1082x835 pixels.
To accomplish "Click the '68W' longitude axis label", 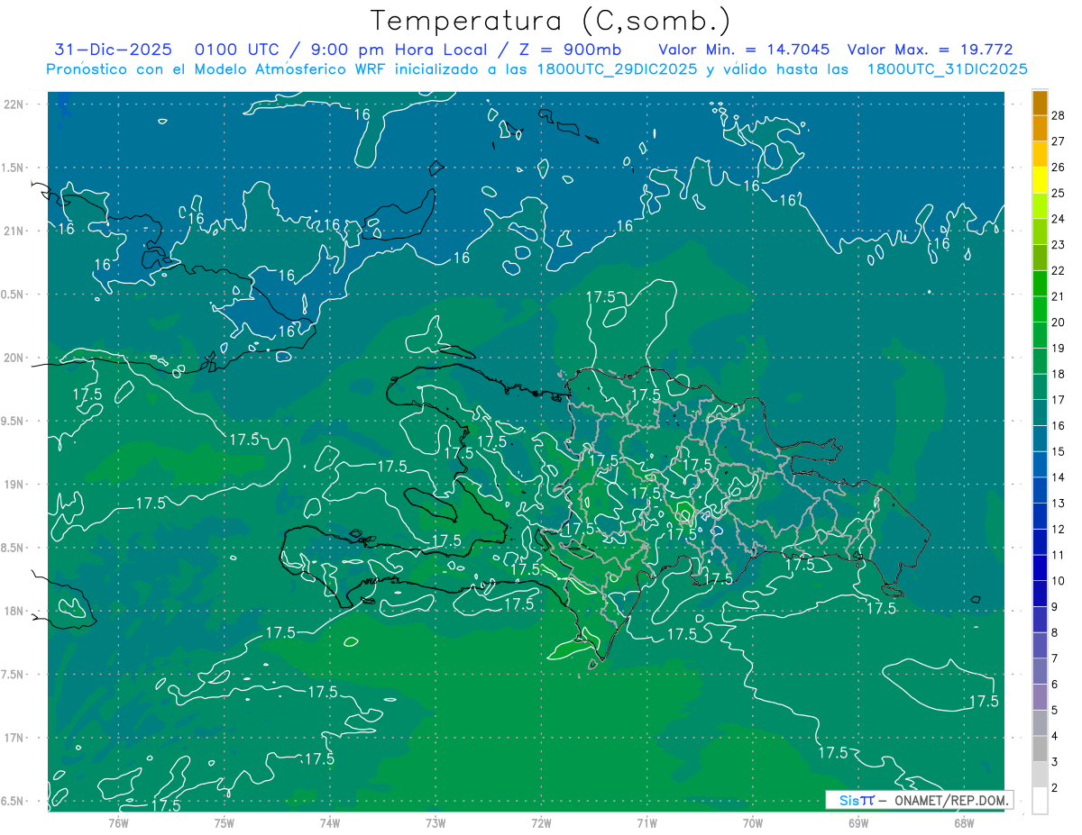I will click(964, 822).
